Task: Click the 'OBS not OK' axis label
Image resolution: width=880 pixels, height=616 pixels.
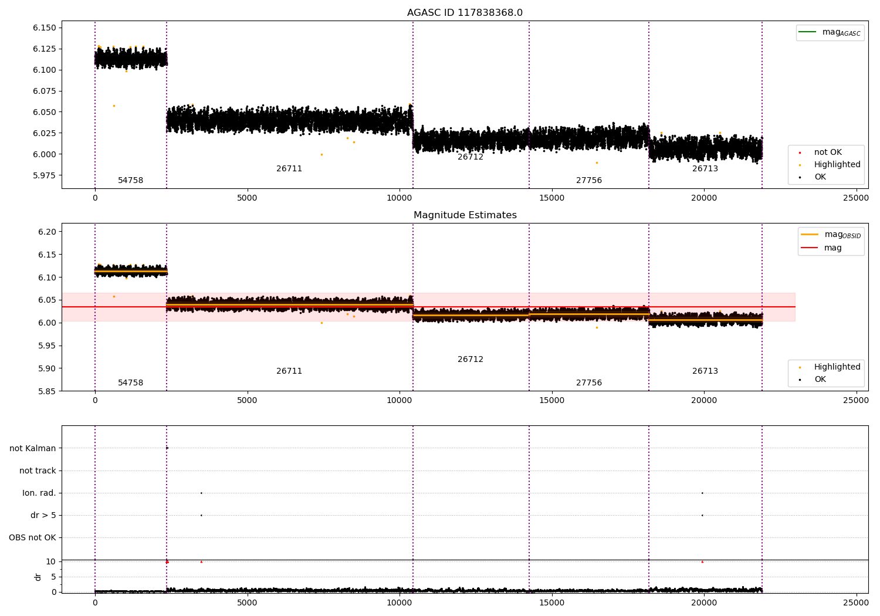Action: point(32,538)
